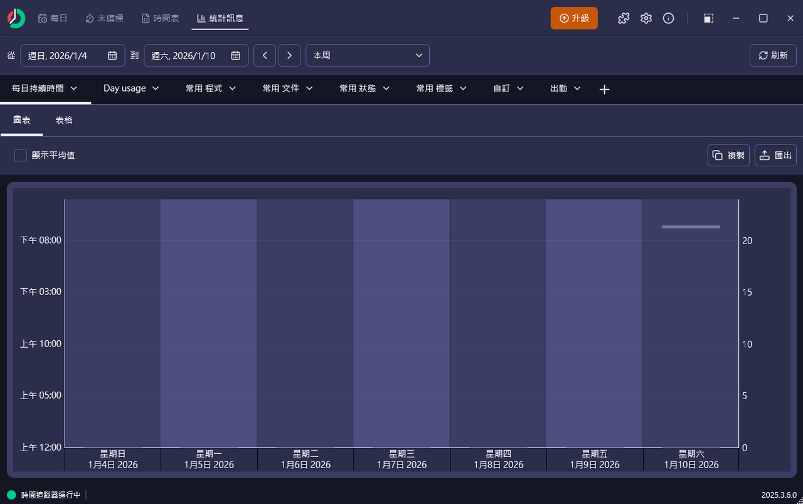This screenshot has height=504, width=803.
Task: Click the info icon in top bar
Action: pyautogui.click(x=668, y=18)
